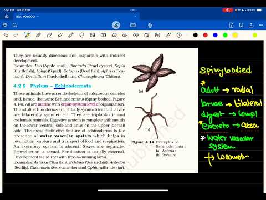This screenshot has height=200, width=266.
Task: Select the Lasso selection tool
Action: pos(81,35)
